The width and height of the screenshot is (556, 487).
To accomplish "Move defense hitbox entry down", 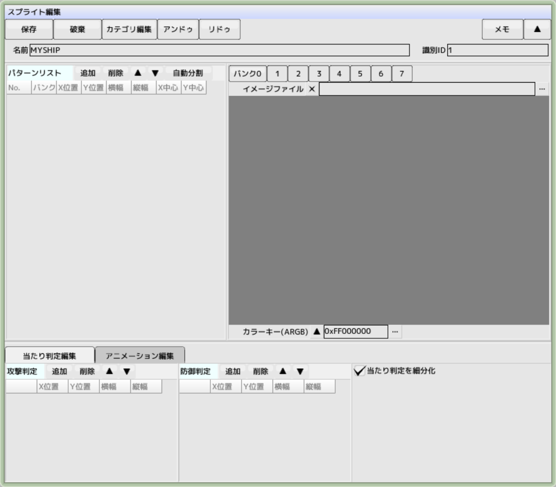I will tap(300, 371).
